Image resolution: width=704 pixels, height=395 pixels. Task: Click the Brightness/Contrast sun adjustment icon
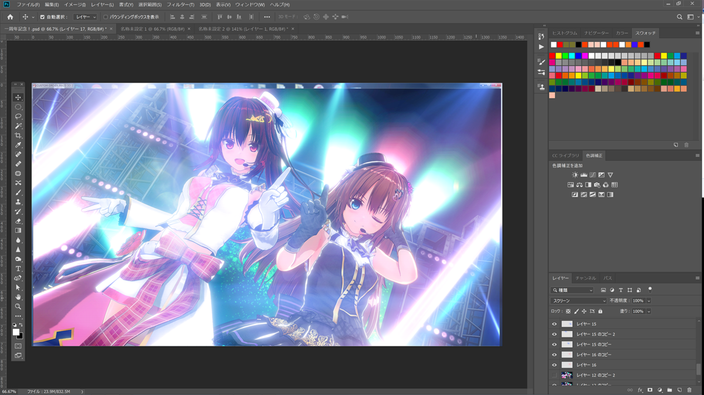[575, 175]
